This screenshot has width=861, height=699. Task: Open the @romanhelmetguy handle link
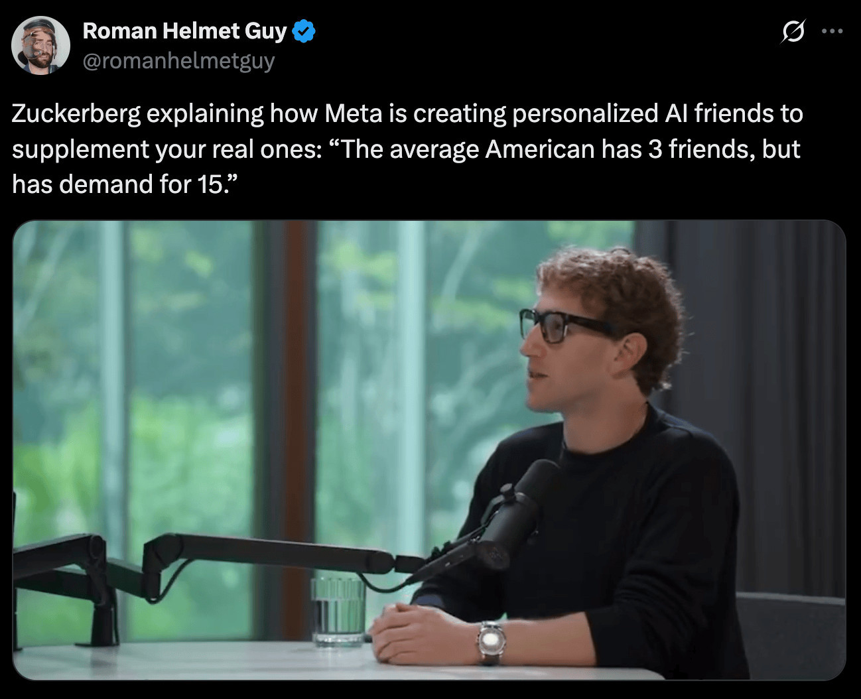[x=178, y=60]
